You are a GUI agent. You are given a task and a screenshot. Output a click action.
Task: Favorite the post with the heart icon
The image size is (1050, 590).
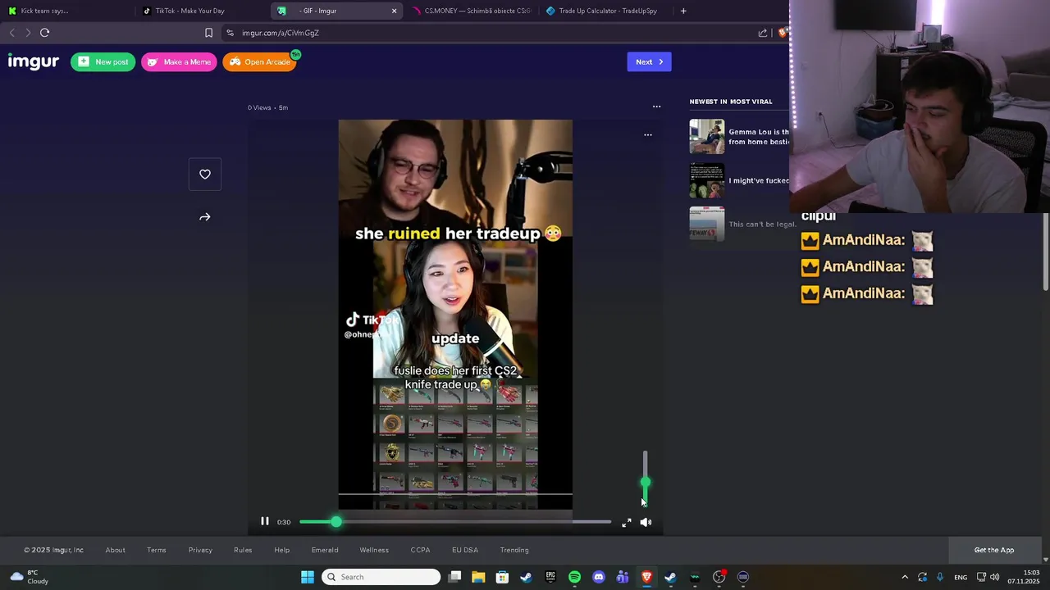(205, 174)
